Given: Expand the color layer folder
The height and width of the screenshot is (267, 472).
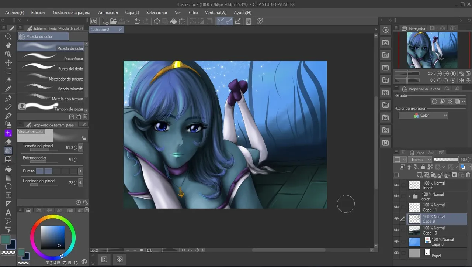Looking at the screenshot, I should pyautogui.click(x=409, y=196).
